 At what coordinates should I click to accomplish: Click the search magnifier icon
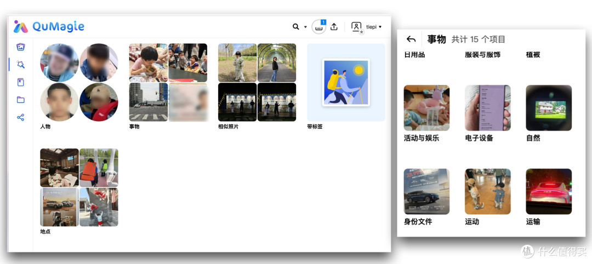pyautogui.click(x=295, y=26)
